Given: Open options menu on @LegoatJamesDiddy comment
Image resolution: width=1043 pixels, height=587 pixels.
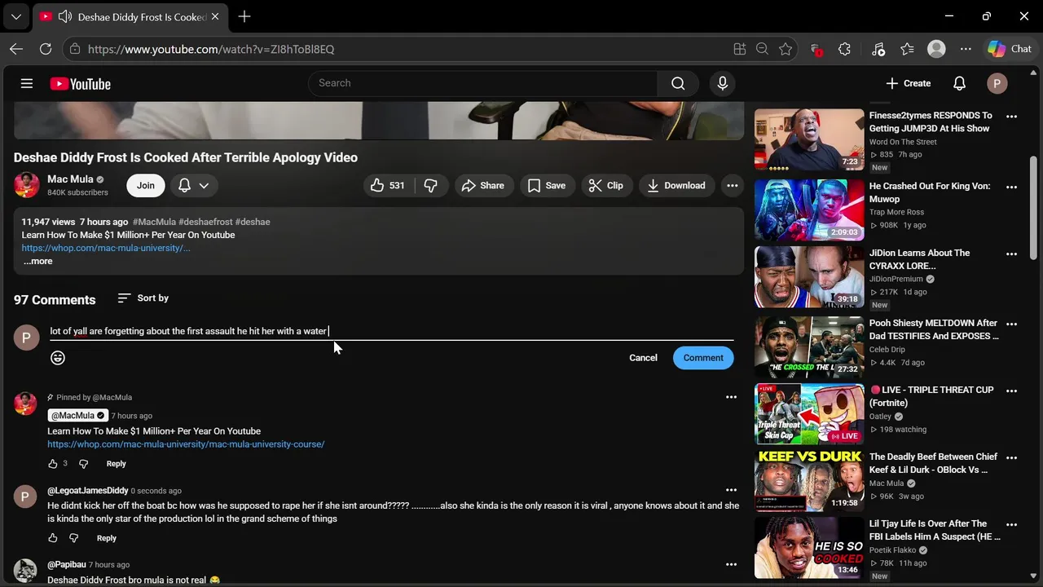Looking at the screenshot, I should pyautogui.click(x=731, y=490).
